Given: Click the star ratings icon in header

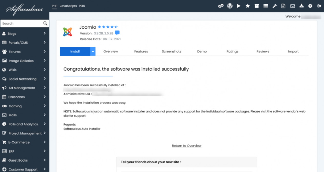Looking at the screenshot, I should click(x=248, y=6).
